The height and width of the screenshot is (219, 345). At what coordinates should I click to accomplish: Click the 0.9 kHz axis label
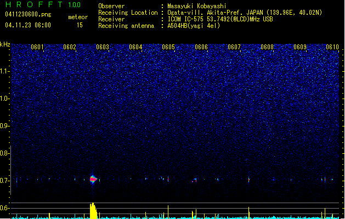coord(4,126)
